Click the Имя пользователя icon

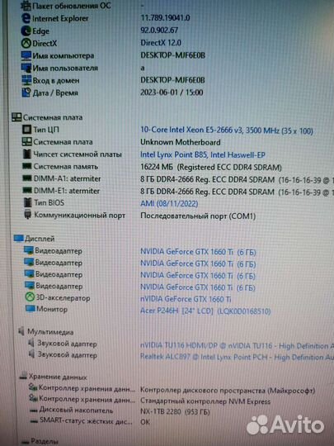[x=26, y=68]
